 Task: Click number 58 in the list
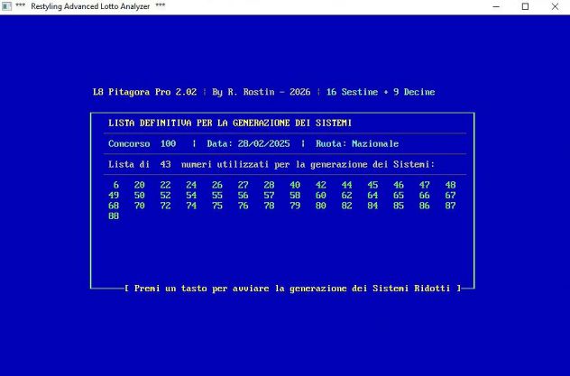click(295, 196)
